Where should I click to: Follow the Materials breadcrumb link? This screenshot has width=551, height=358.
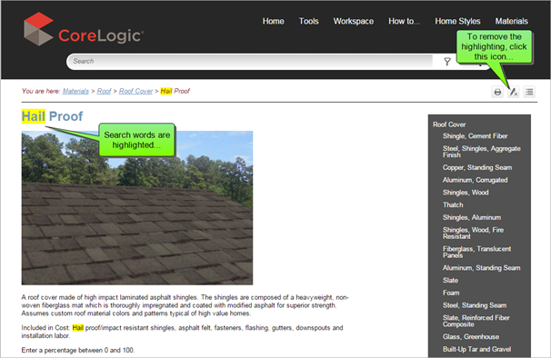click(75, 92)
